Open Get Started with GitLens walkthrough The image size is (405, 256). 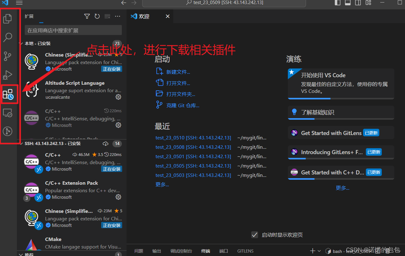(341, 133)
